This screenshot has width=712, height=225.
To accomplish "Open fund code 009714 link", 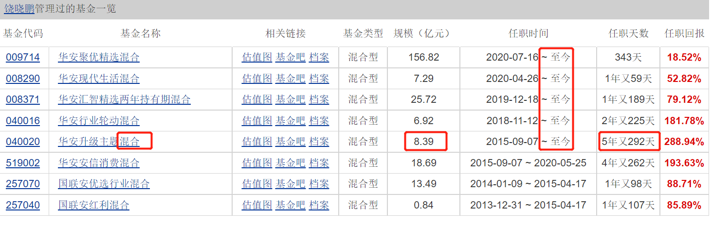I will [23, 58].
